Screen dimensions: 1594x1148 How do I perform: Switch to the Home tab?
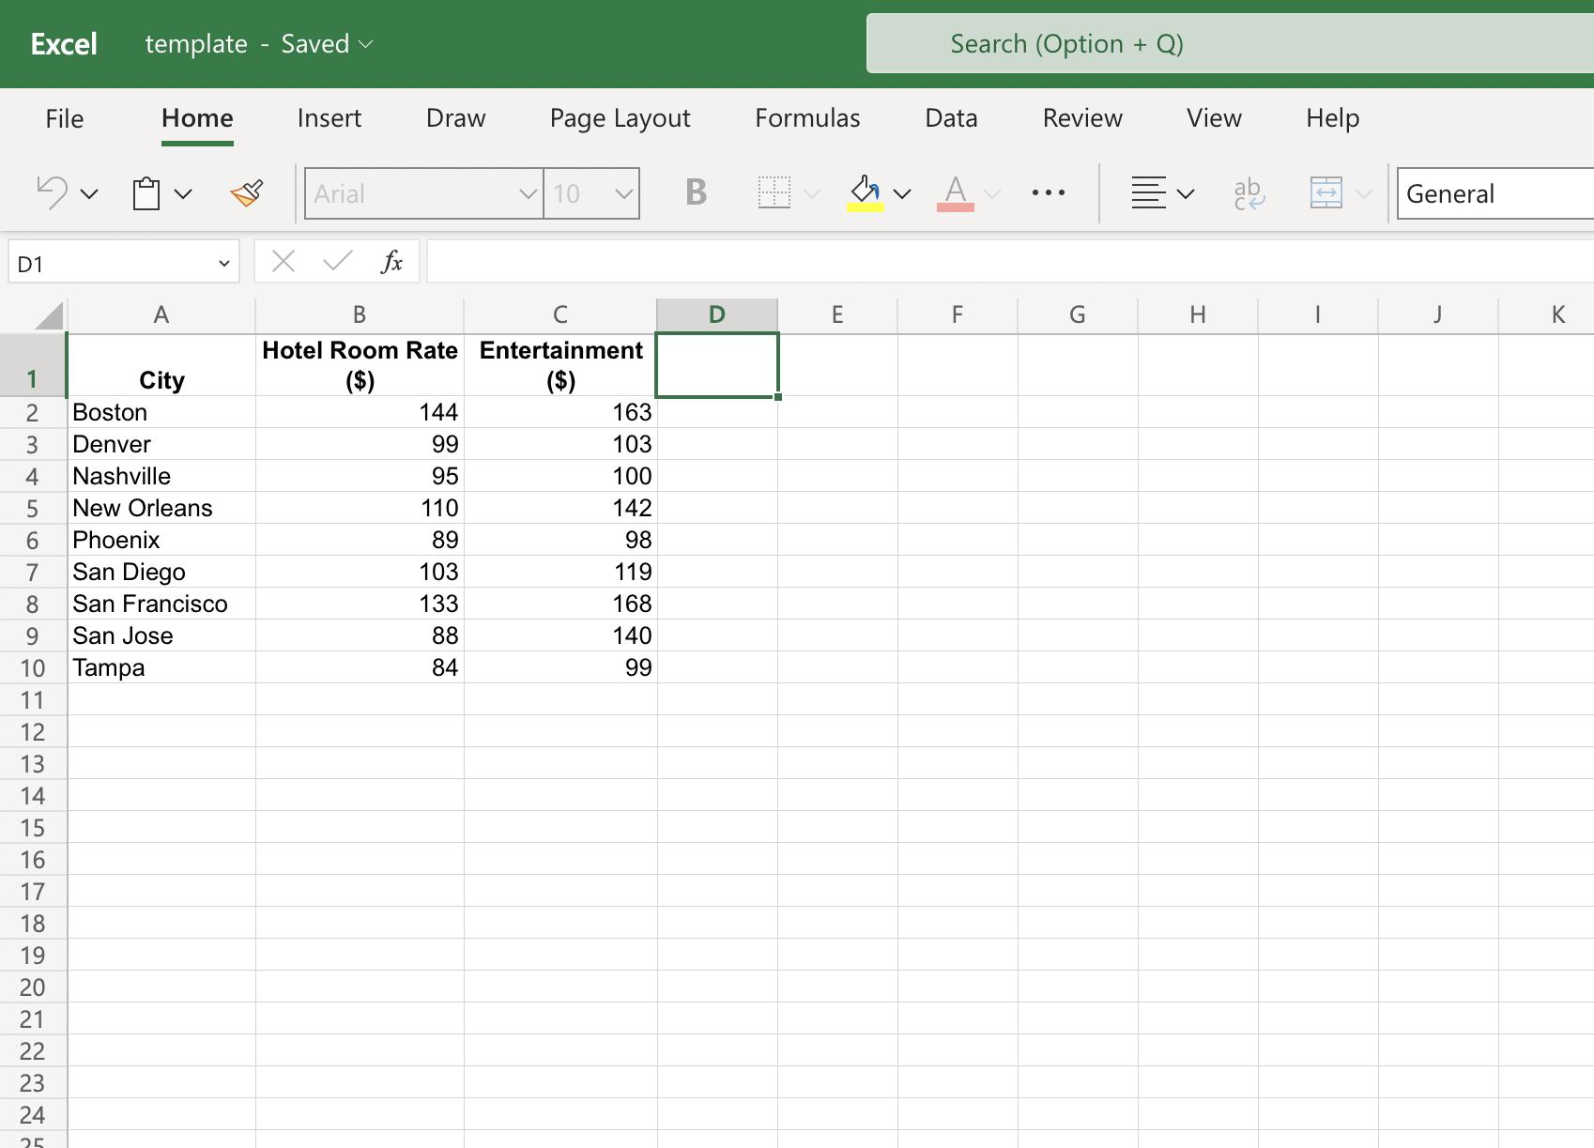coord(197,118)
